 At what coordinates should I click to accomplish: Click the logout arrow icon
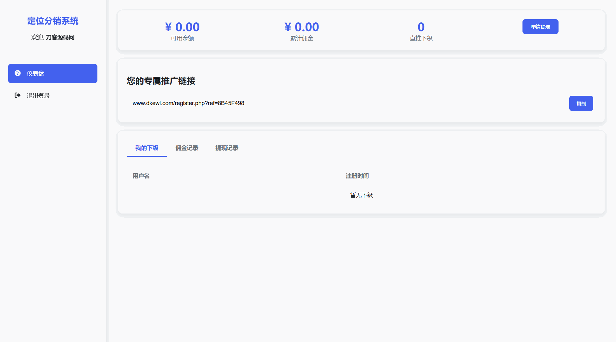point(18,95)
